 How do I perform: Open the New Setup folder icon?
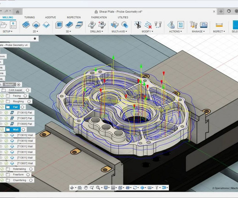(3, 25)
